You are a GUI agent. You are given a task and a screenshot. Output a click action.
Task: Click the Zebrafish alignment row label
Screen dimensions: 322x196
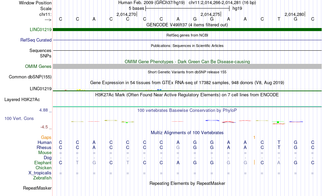[42, 178]
